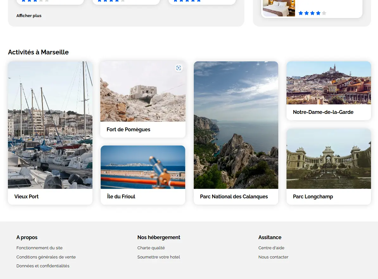Image resolution: width=378 pixels, height=279 pixels.
Task: Click Nous contacter in the footer
Action: tap(273, 257)
